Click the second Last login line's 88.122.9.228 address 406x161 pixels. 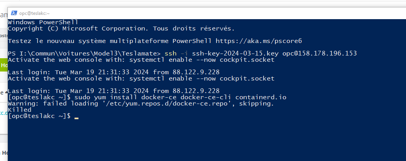click(196, 91)
